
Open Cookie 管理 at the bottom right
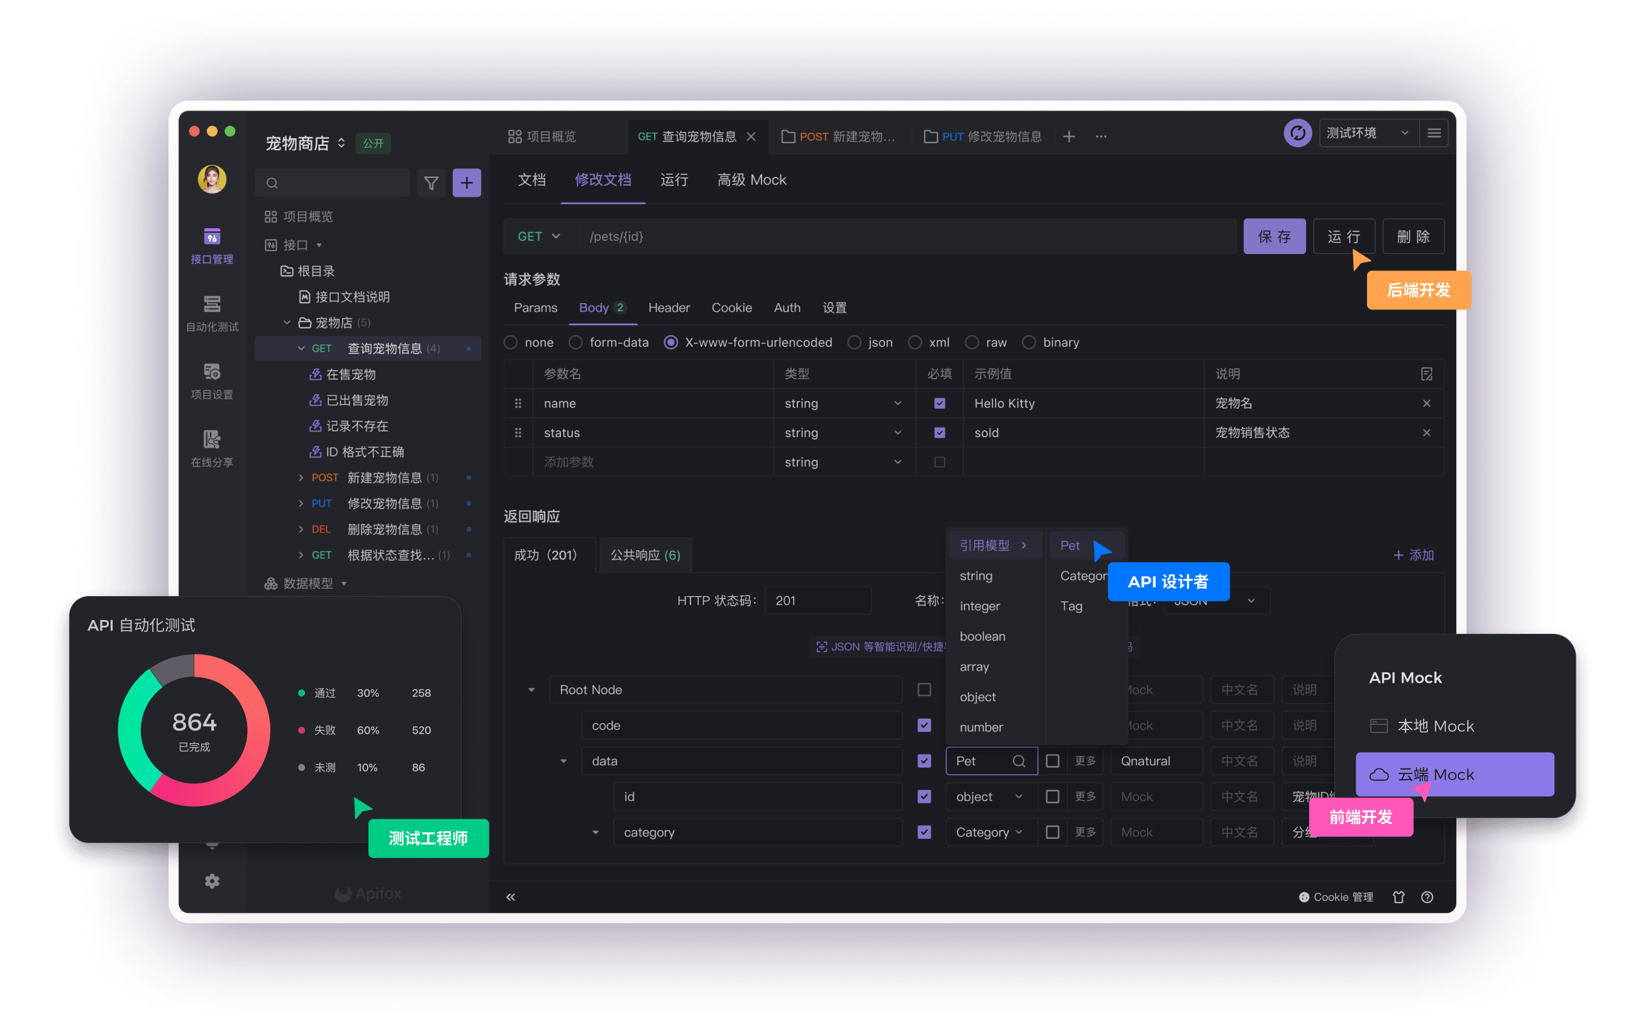pos(1335,897)
